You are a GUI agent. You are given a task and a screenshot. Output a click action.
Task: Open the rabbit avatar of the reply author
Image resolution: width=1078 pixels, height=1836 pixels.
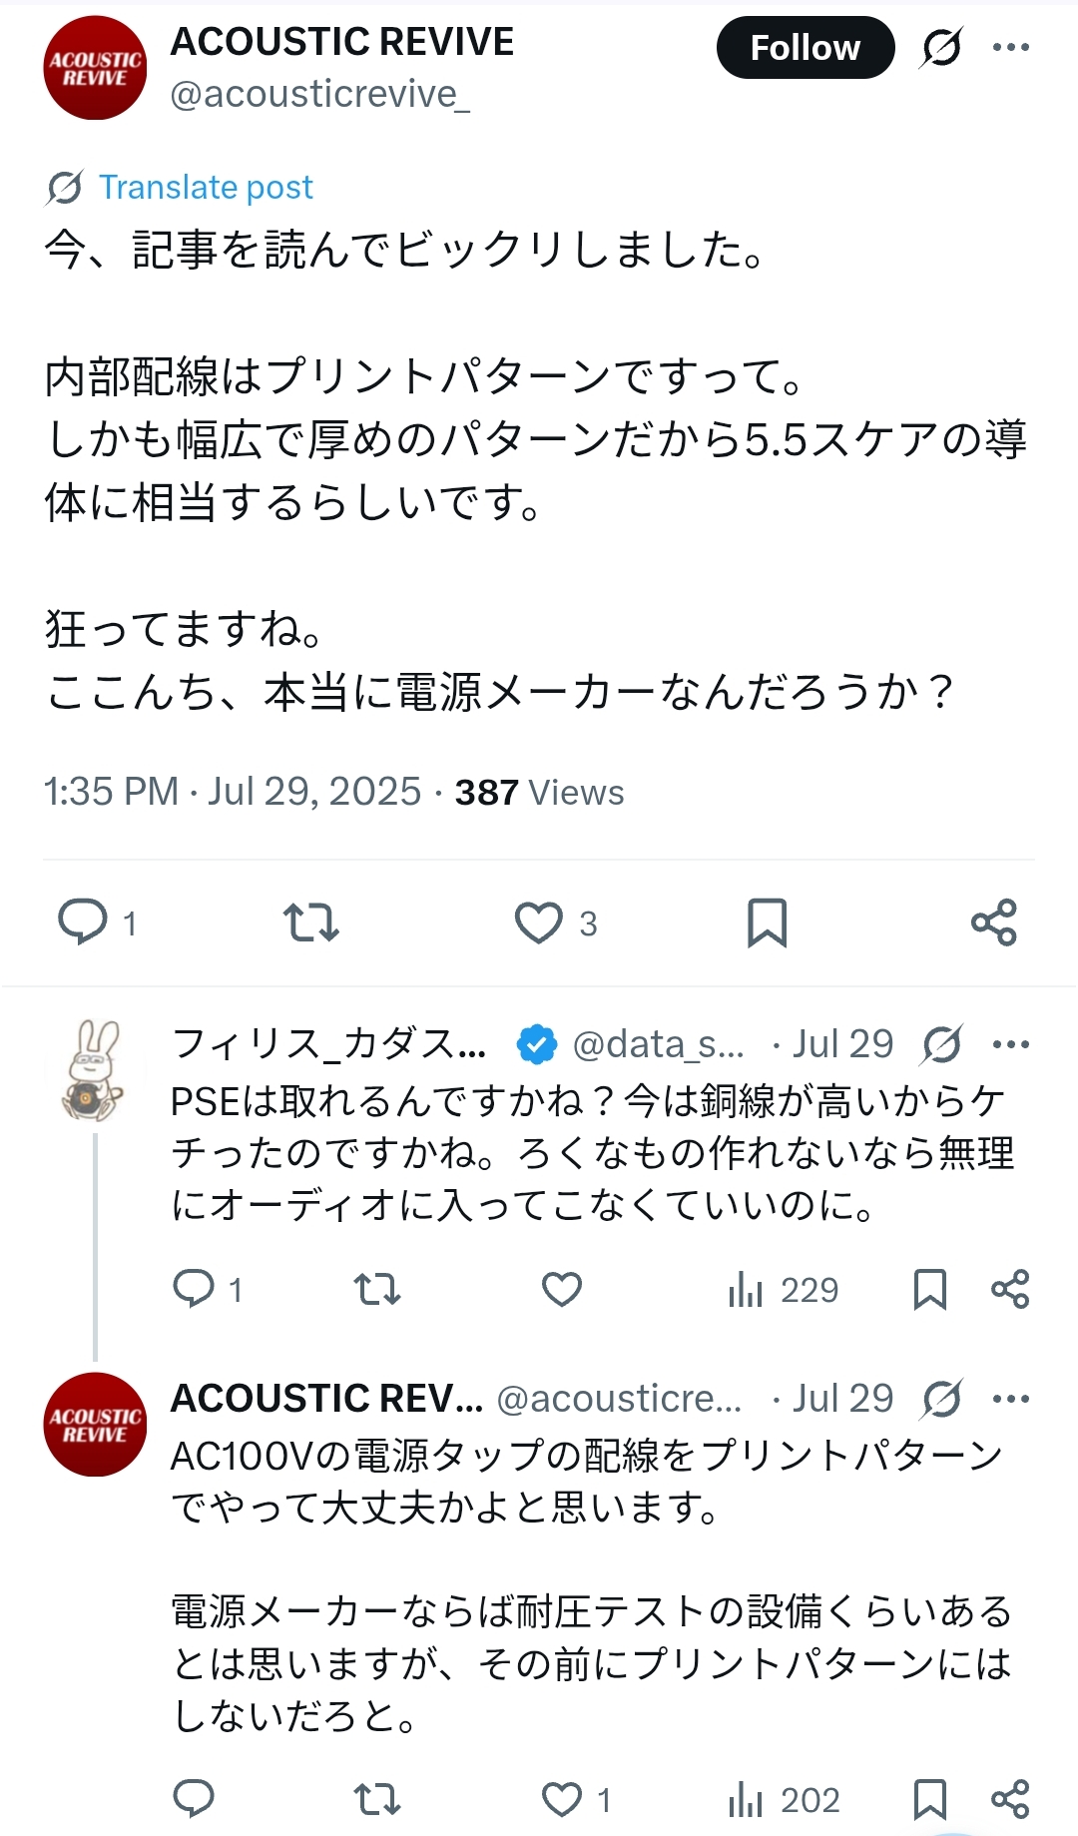[x=93, y=1070]
